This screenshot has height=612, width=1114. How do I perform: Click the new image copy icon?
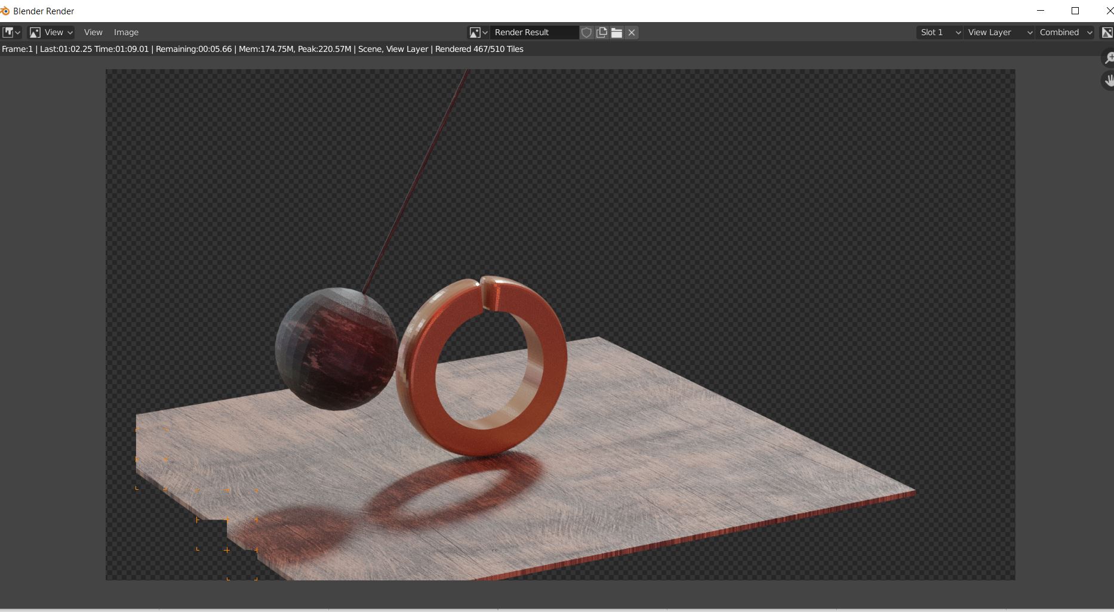point(602,32)
